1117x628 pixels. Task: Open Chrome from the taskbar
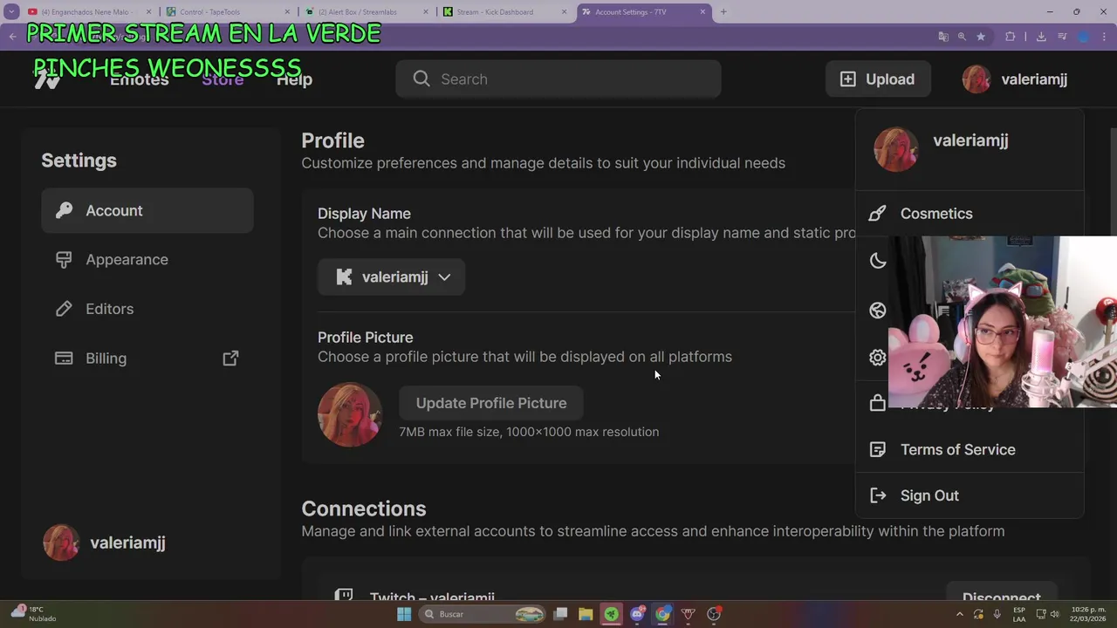pos(662,614)
